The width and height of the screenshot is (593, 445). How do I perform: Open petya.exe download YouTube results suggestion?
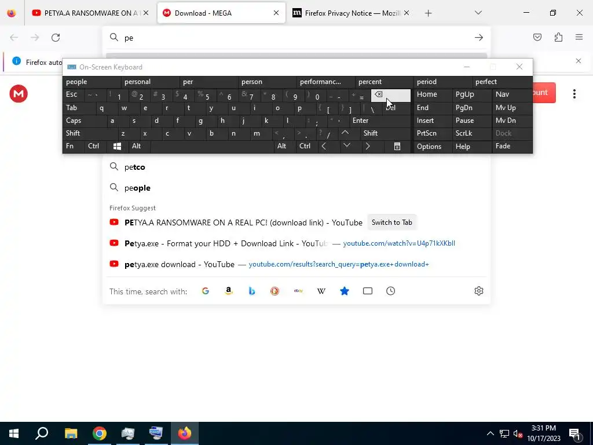click(296, 264)
